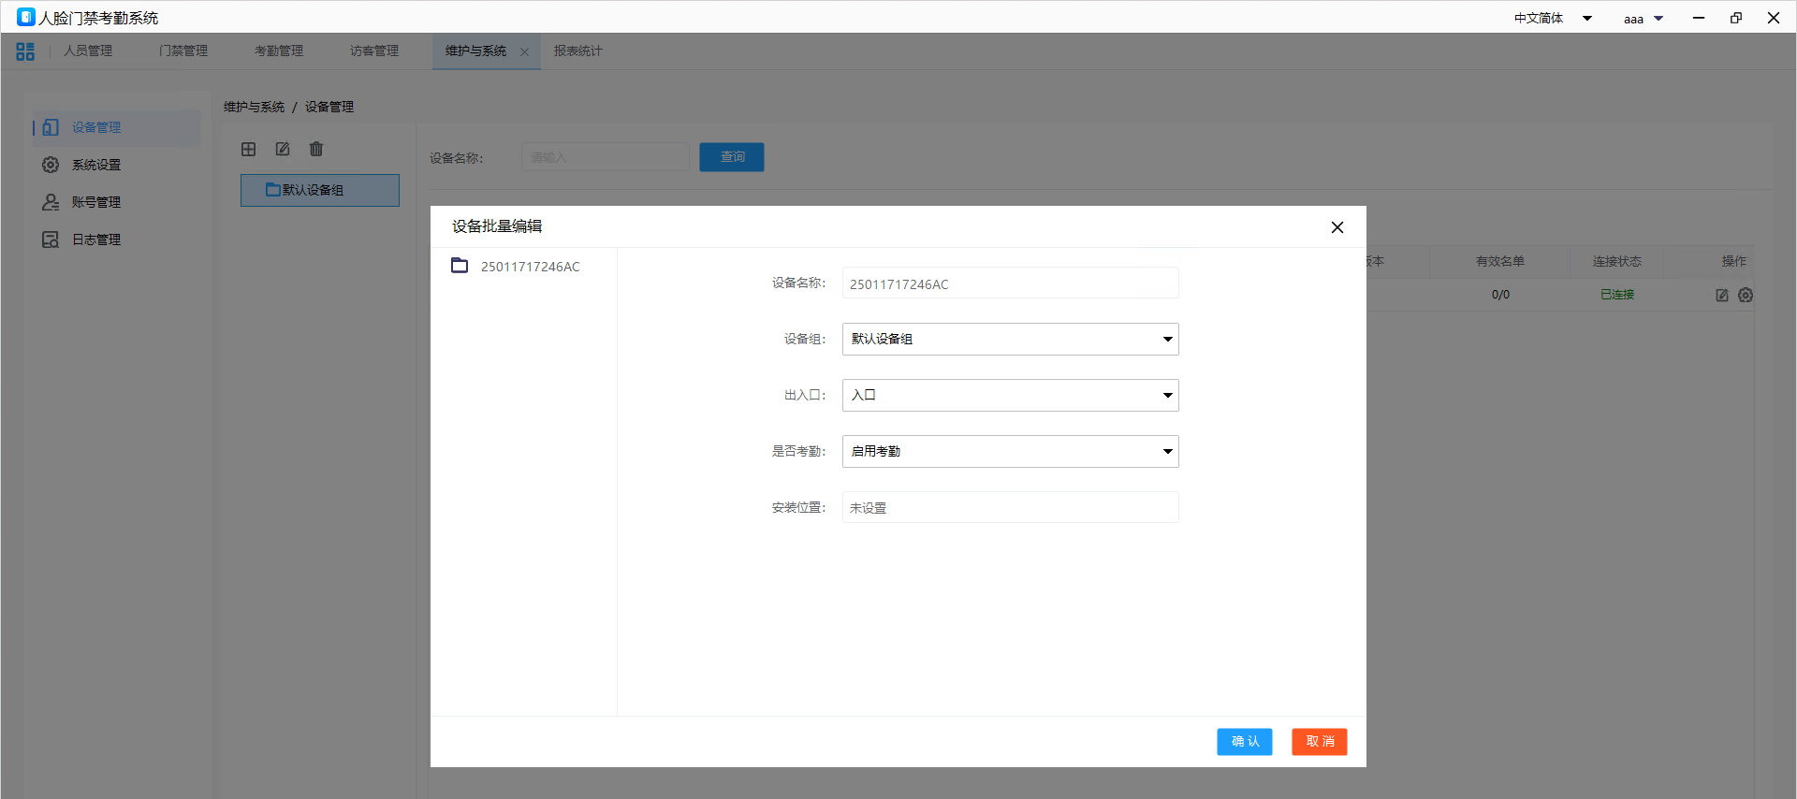The image size is (1797, 799).
Task: Click the installation location input field
Action: coord(1010,508)
